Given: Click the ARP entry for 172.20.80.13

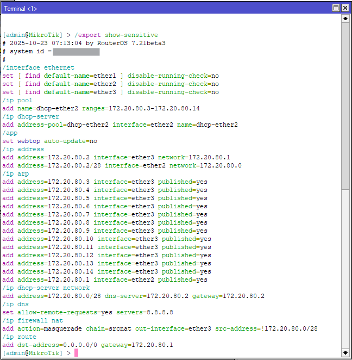Looking at the screenshot, I should point(106,263).
